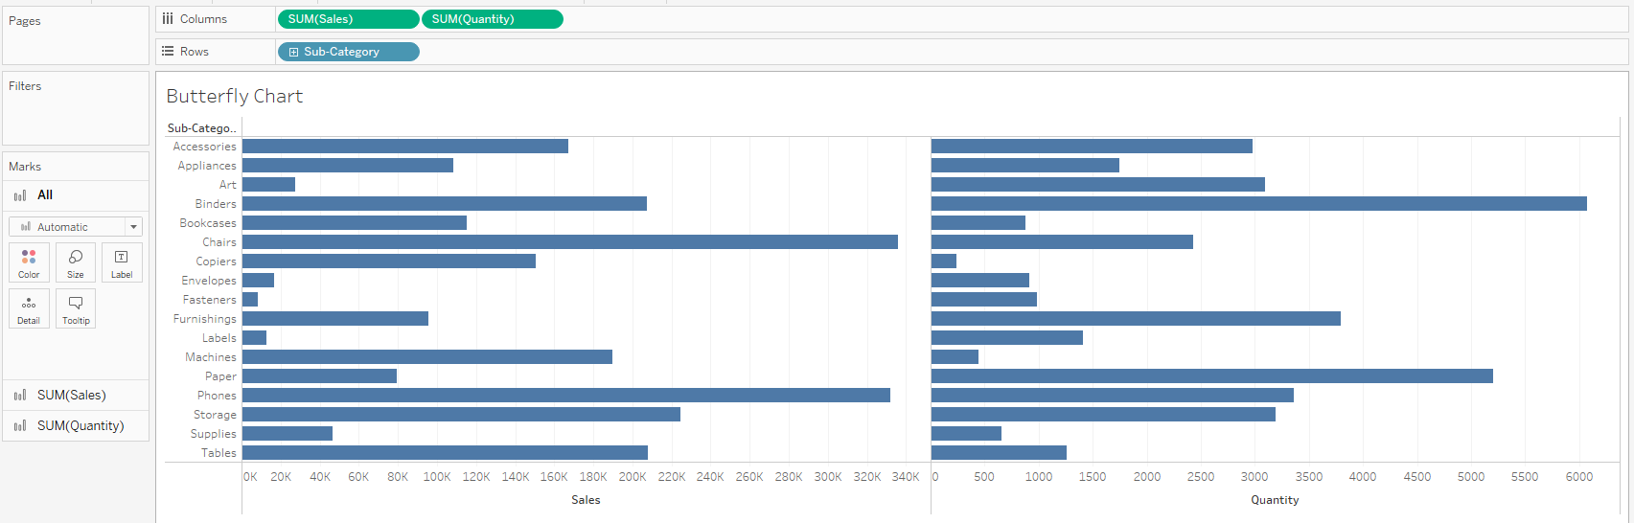Select the Machines row label

[211, 357]
